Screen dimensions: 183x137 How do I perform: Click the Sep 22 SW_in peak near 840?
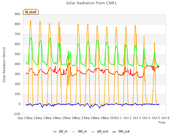31,21
